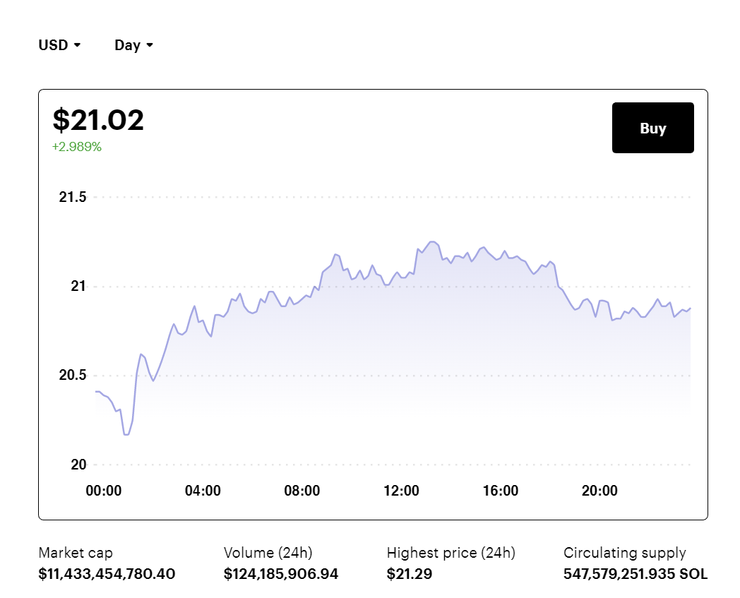
Task: Click the 21 y-axis label
Action: [x=78, y=286]
